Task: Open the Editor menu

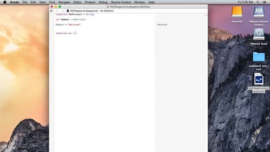Action: (x=77, y=2)
